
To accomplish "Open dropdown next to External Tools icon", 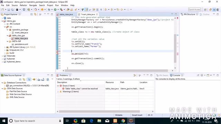I will tap(64, 10).
